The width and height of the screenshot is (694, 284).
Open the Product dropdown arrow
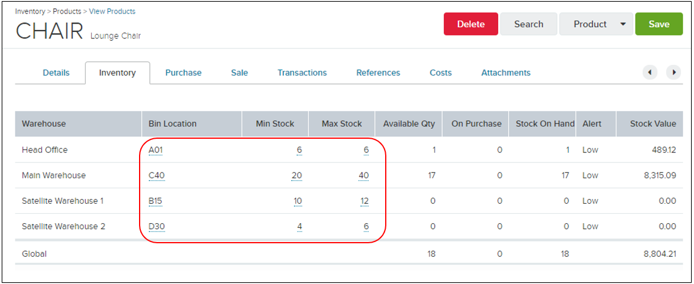(623, 24)
